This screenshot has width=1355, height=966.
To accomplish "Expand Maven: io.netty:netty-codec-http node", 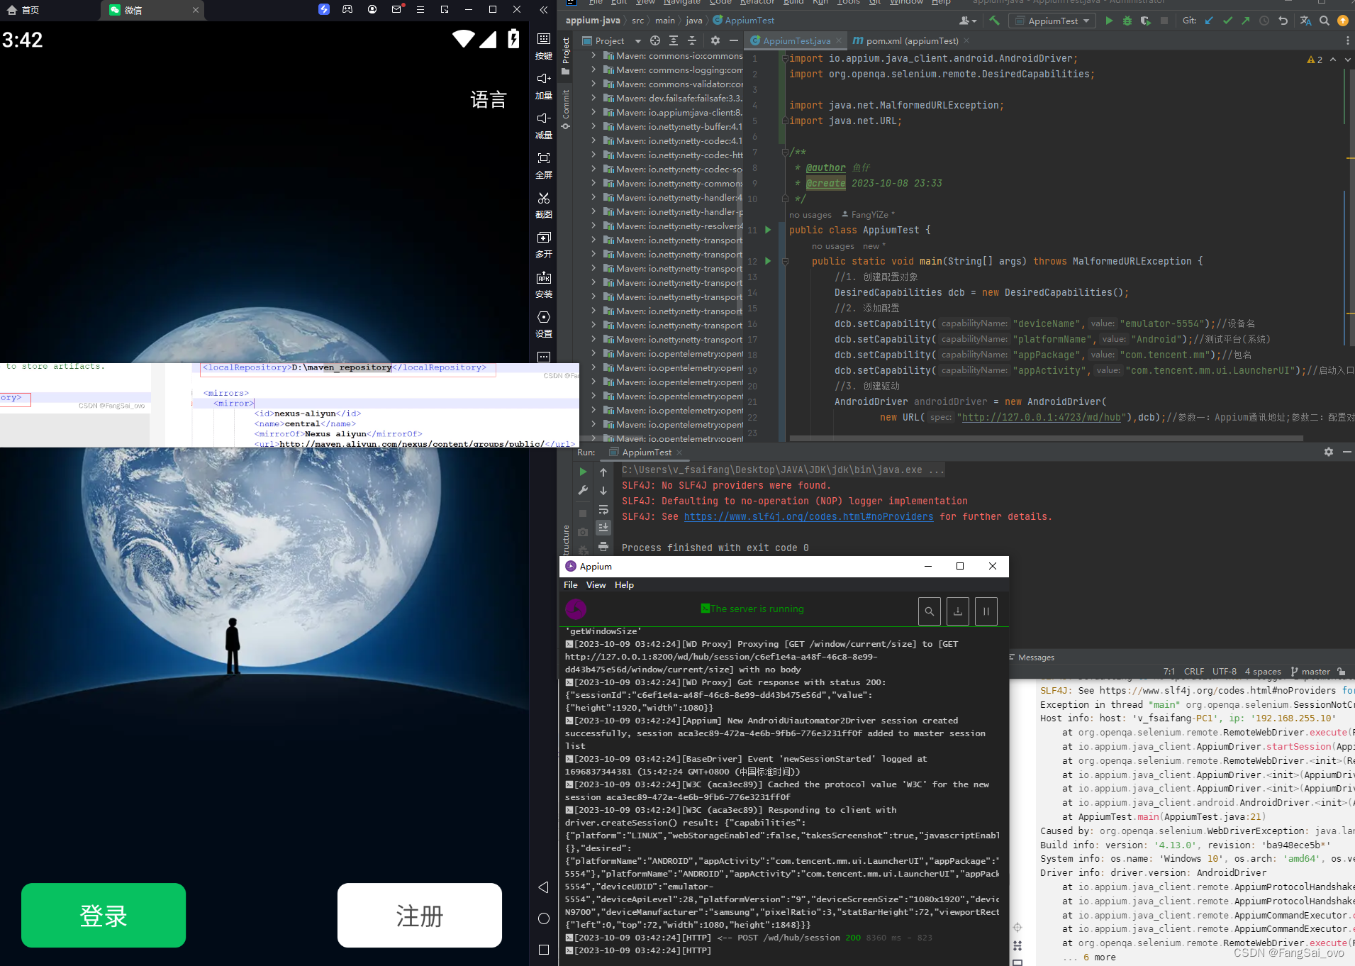I will 593,155.
